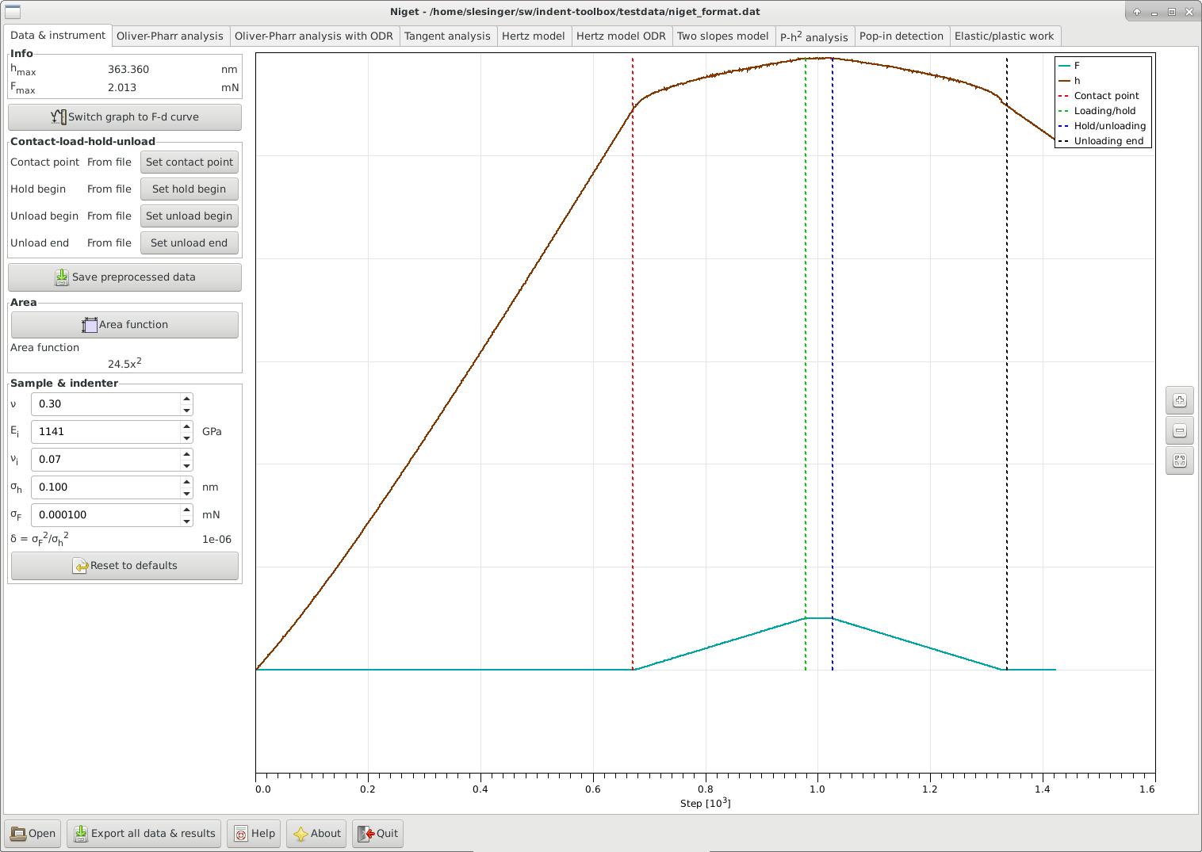
Task: Click Set unload begin button
Action: pos(189,216)
